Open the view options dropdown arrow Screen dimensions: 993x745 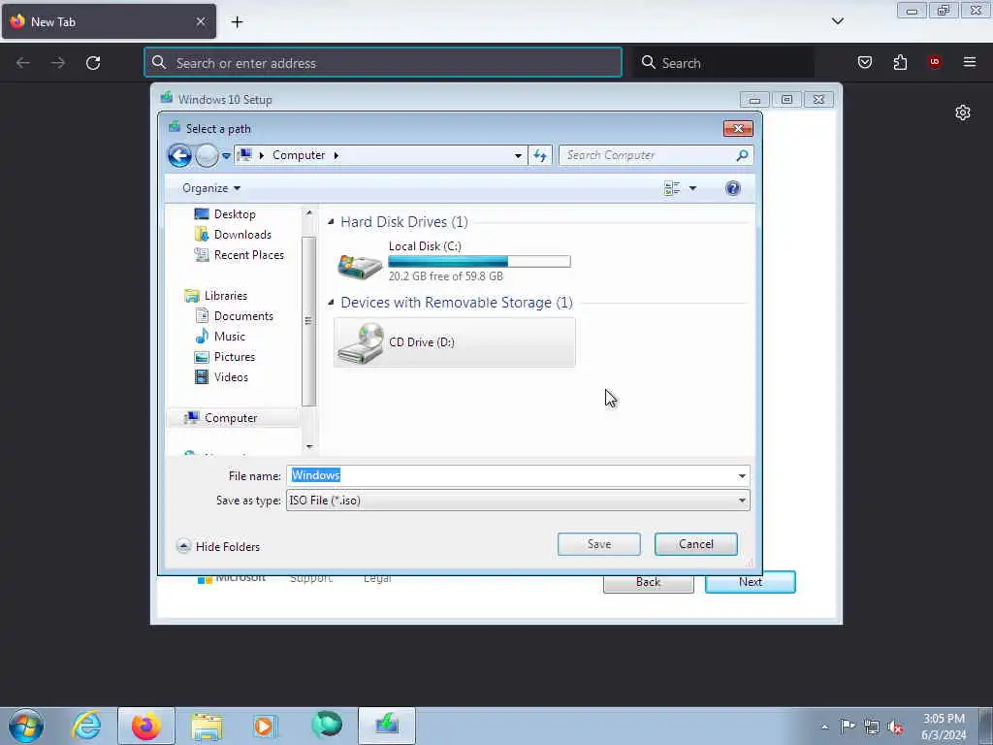tap(692, 188)
